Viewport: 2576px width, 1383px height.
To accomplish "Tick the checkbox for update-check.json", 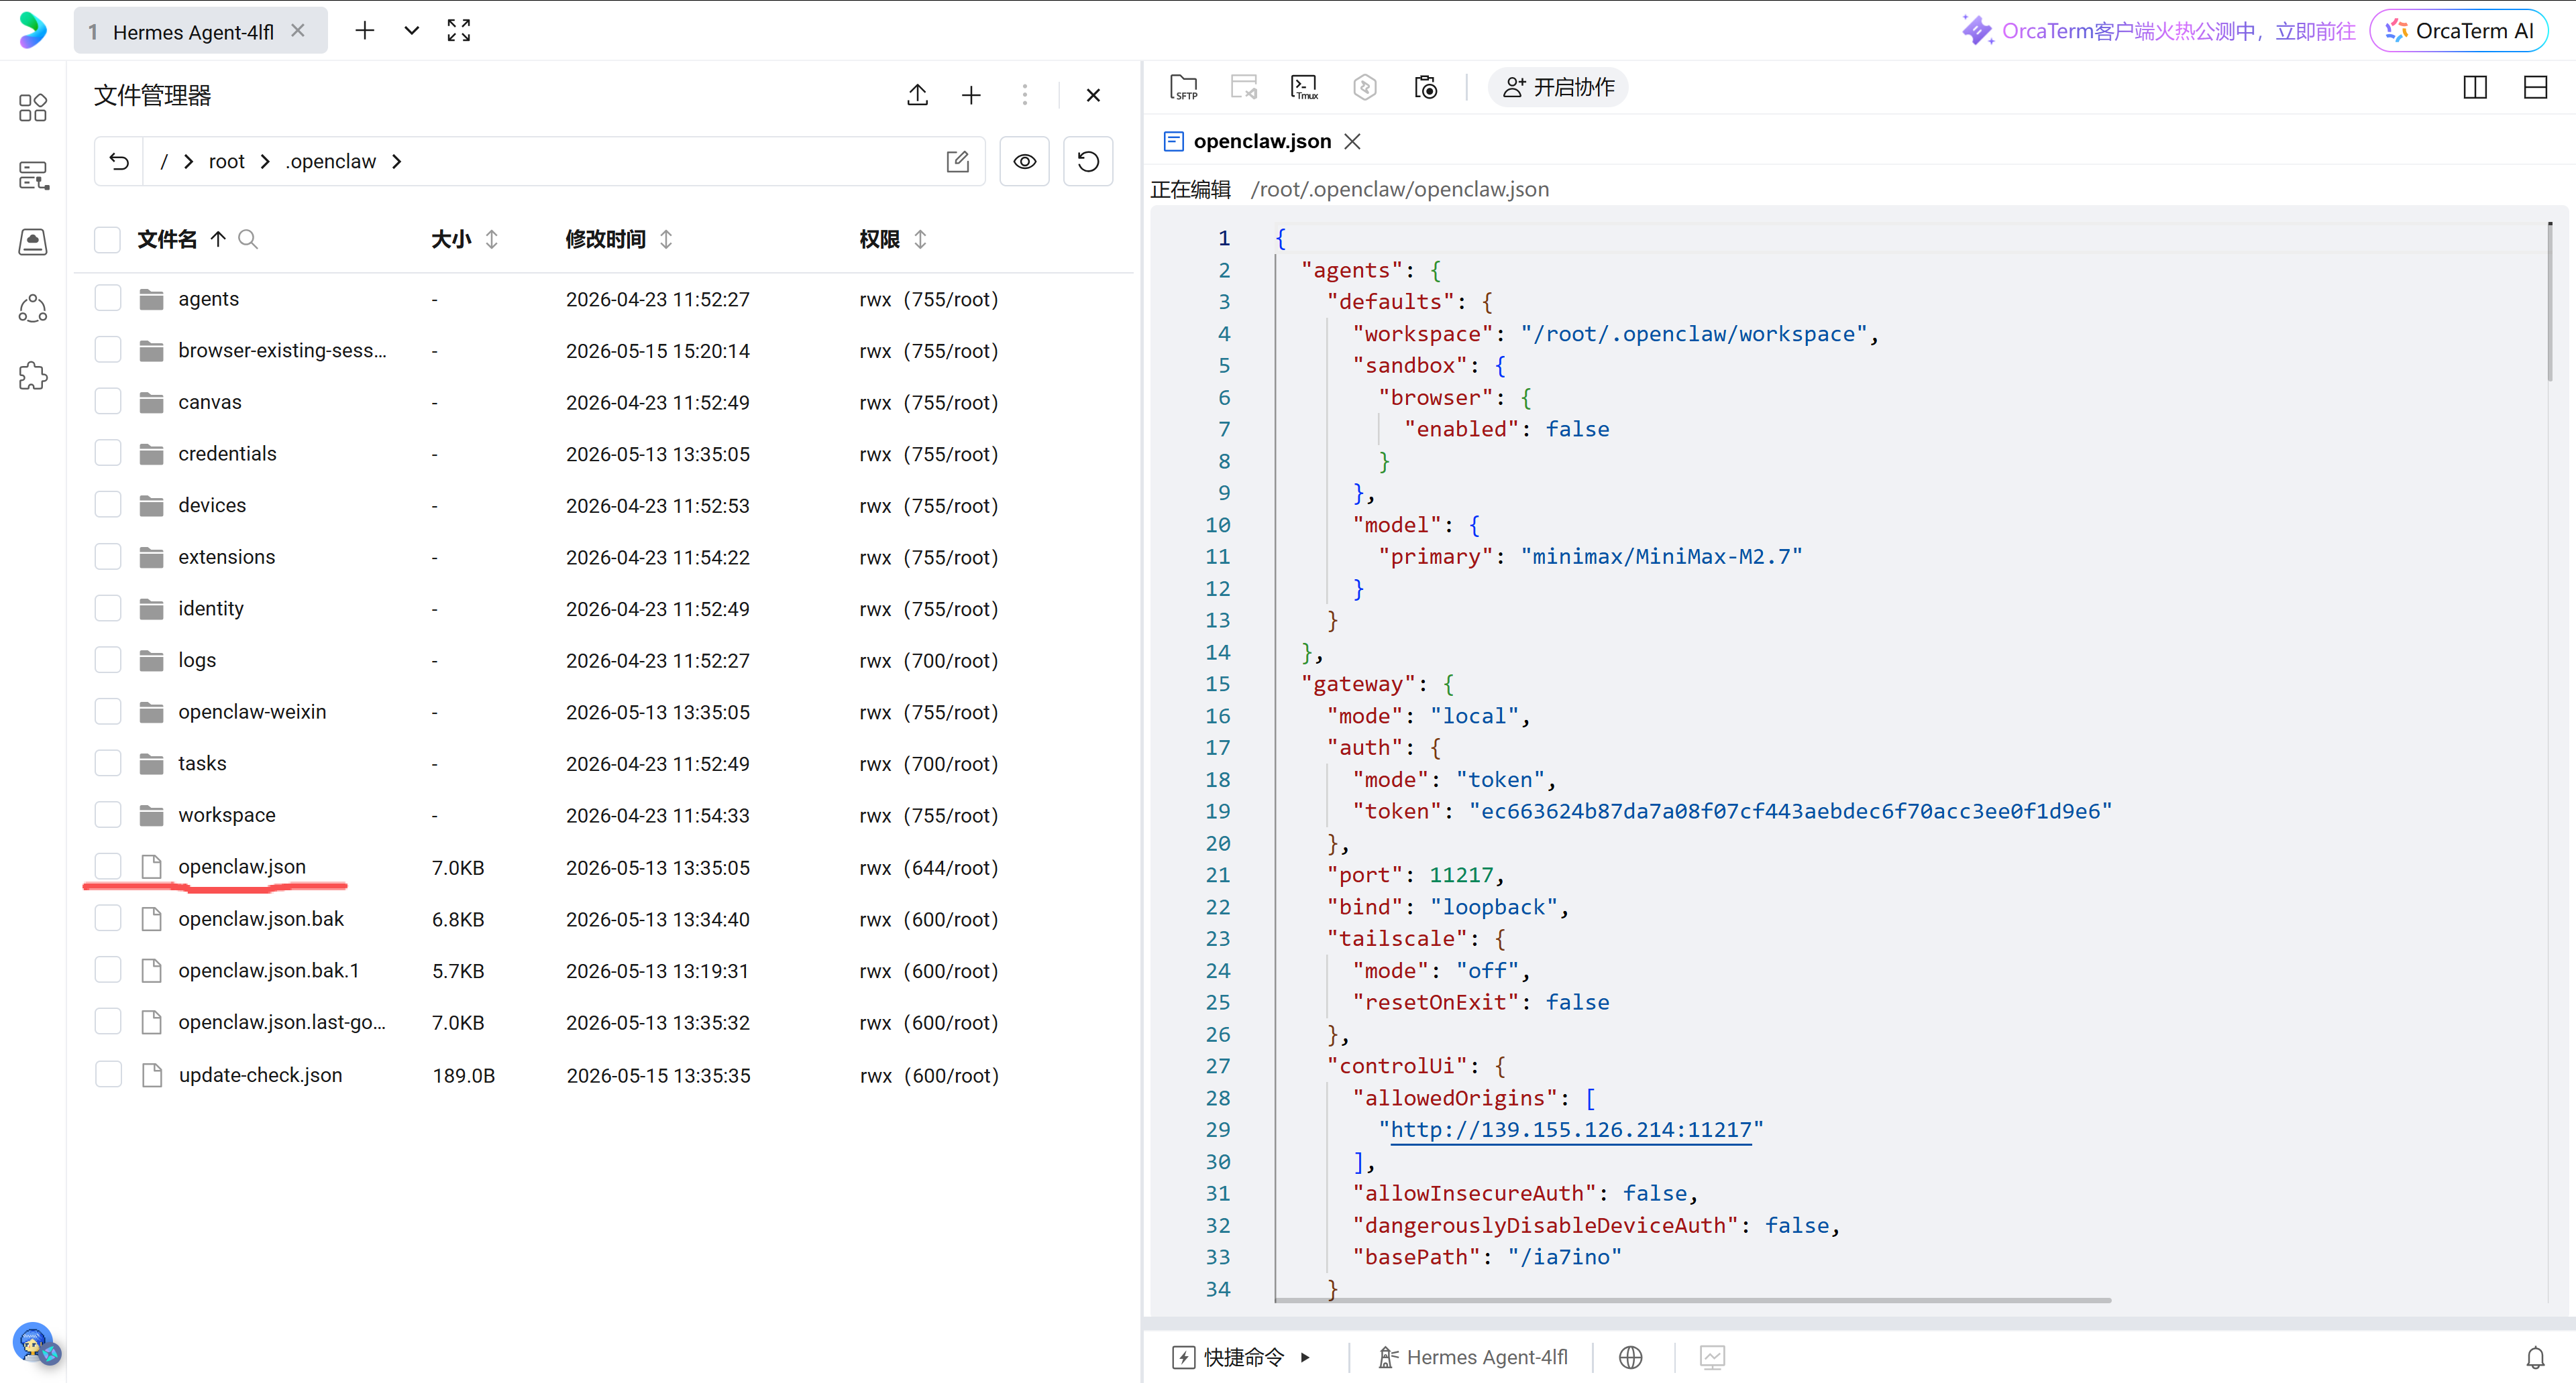I will 107,1074.
